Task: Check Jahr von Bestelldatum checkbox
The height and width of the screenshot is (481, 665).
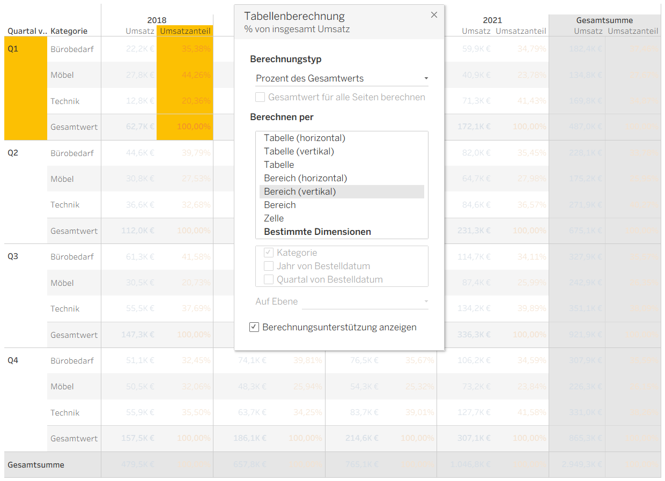Action: point(269,266)
